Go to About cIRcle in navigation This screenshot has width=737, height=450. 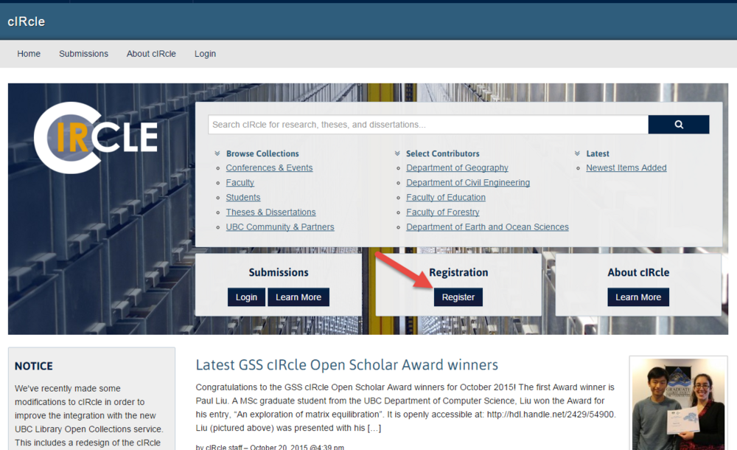[151, 54]
